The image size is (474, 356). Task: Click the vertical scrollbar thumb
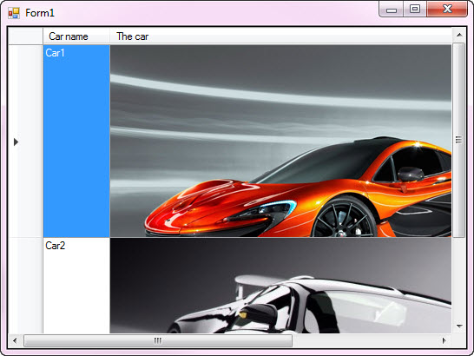[459, 140]
